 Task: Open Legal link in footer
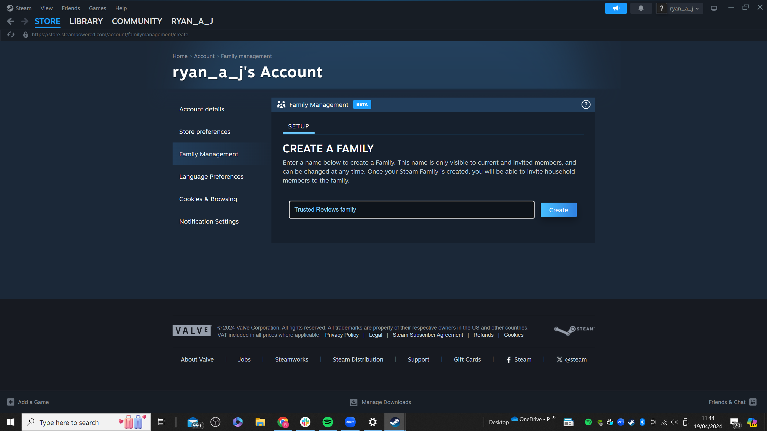[375, 335]
